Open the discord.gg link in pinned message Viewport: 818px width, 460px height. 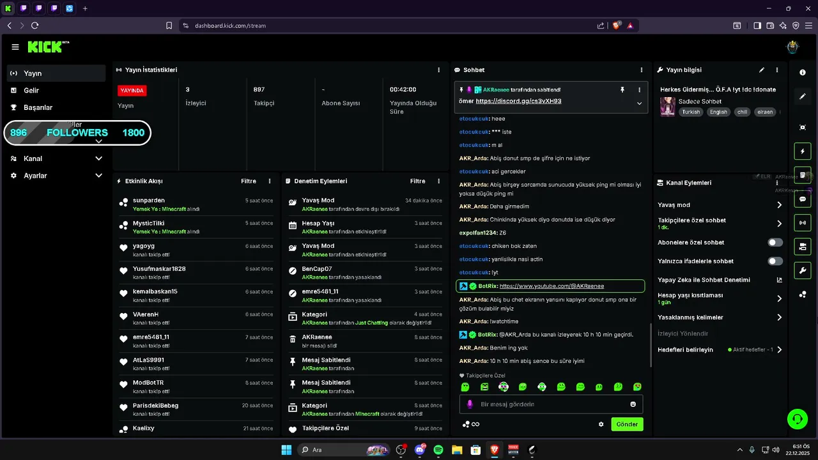tap(519, 101)
